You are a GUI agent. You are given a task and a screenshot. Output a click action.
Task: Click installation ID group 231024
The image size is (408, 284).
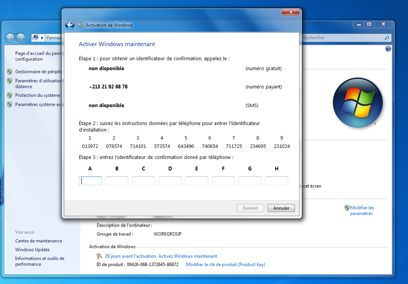(282, 146)
